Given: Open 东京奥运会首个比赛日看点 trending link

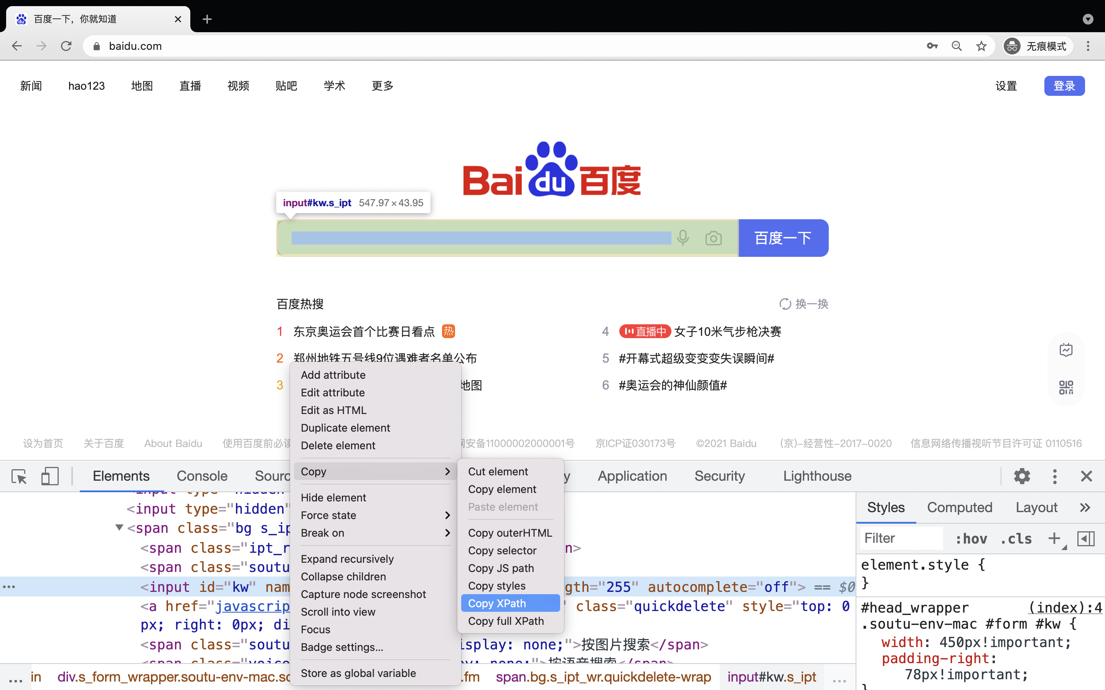Looking at the screenshot, I should tap(364, 331).
